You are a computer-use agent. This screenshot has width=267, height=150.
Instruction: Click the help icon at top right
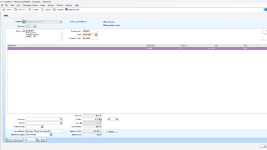tap(265, 10)
